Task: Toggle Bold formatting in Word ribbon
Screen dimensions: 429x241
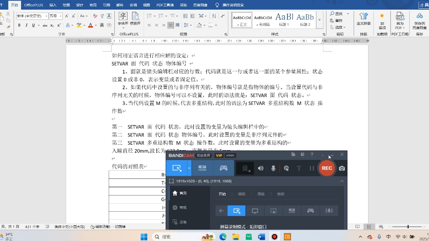Action: tap(19, 25)
